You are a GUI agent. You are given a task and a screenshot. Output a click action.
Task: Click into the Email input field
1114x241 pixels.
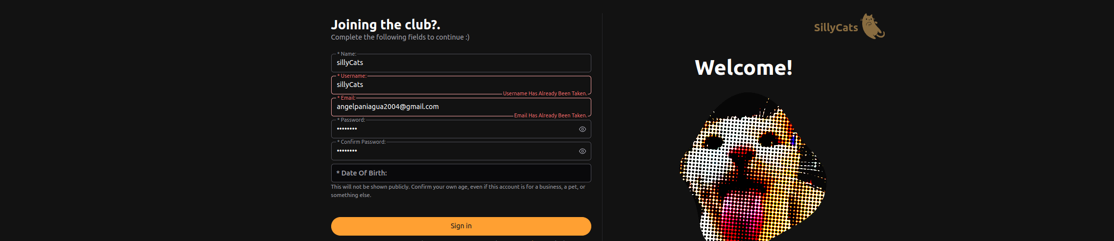[461, 107]
